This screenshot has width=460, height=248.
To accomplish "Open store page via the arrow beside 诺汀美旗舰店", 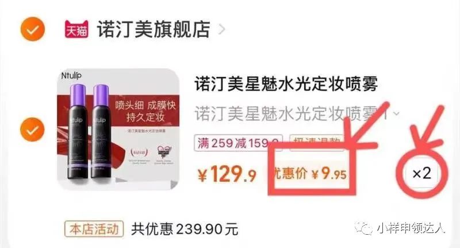I will tap(222, 29).
